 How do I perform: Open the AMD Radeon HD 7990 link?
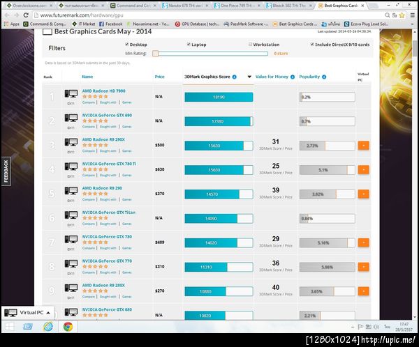tap(103, 91)
